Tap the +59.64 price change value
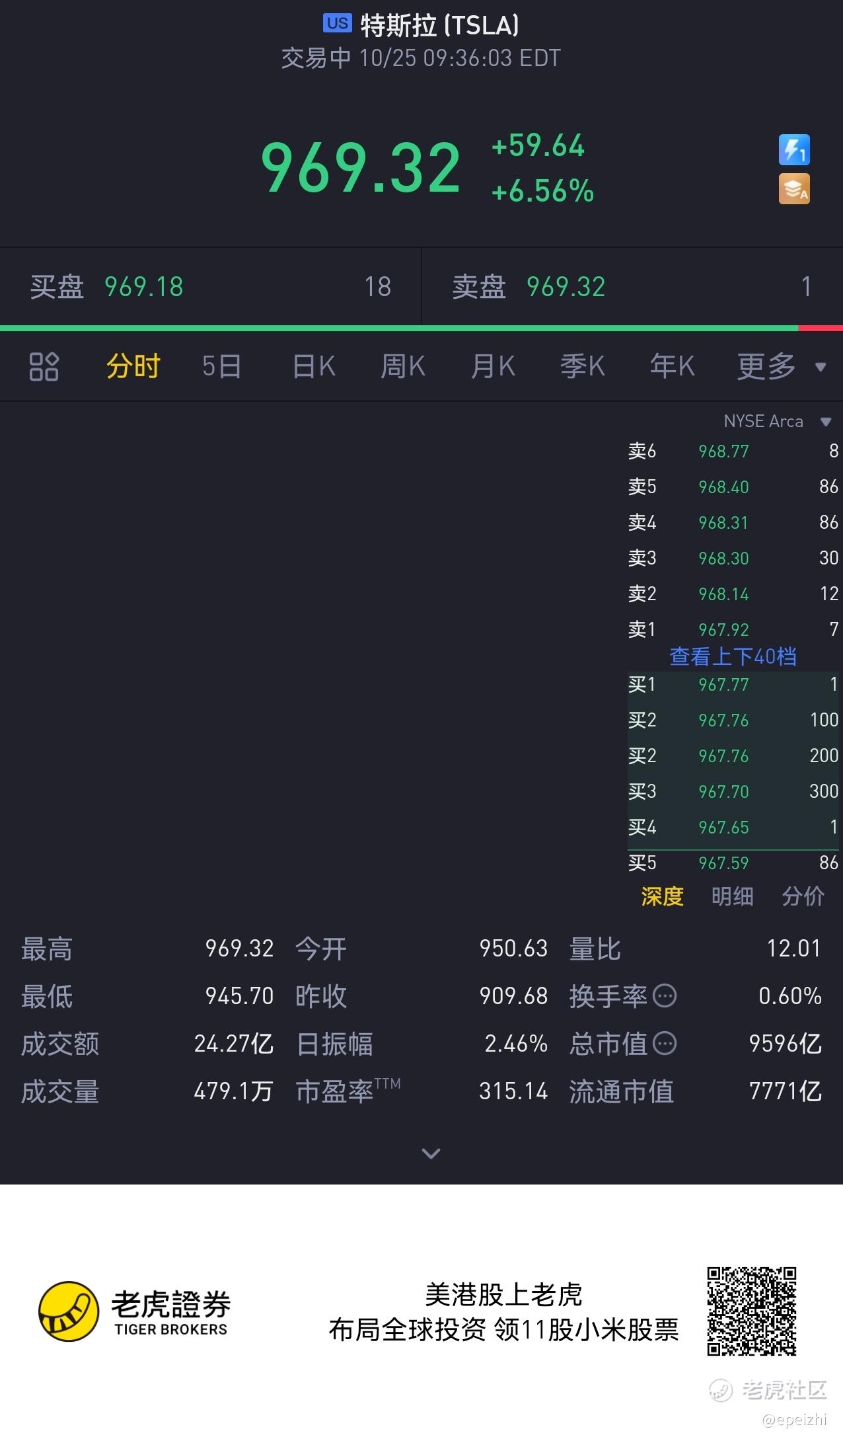This screenshot has height=1439, width=843. (538, 146)
